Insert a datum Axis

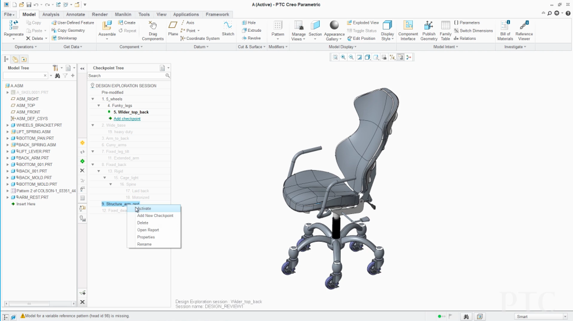pyautogui.click(x=187, y=23)
